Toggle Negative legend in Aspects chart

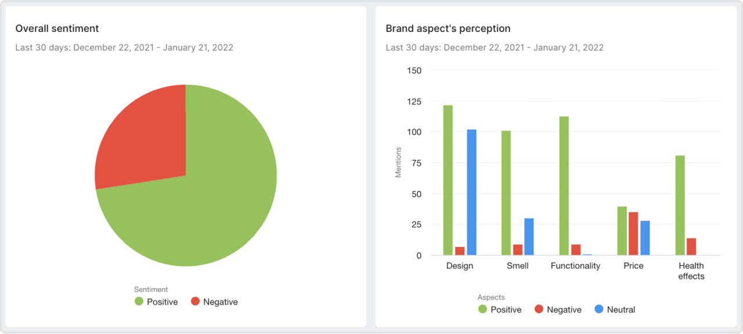(539, 310)
